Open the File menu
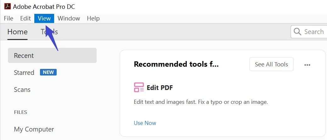 click(x=8, y=18)
